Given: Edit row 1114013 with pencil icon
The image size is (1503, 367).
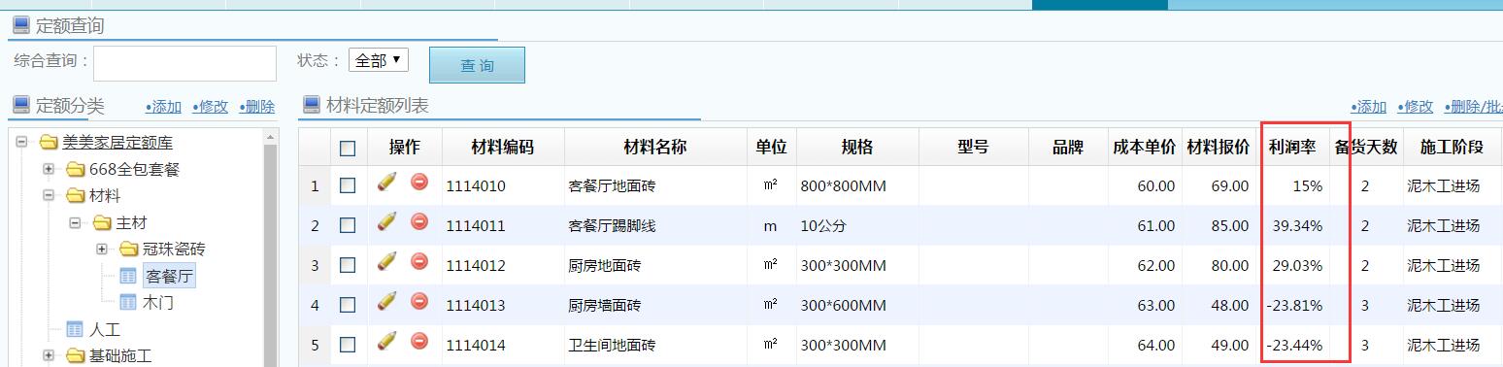Looking at the screenshot, I should (386, 301).
